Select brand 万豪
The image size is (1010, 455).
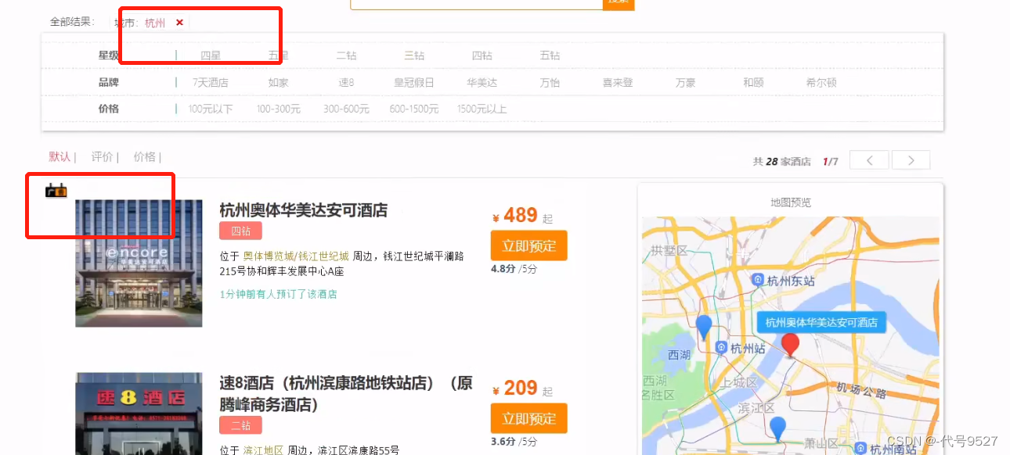pos(685,82)
